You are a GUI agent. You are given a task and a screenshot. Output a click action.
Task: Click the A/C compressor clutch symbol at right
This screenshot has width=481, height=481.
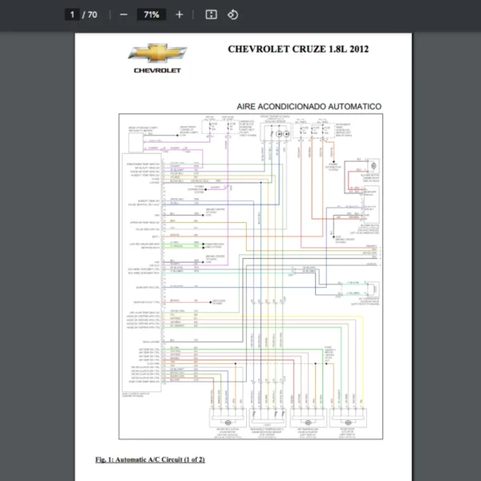372,289
